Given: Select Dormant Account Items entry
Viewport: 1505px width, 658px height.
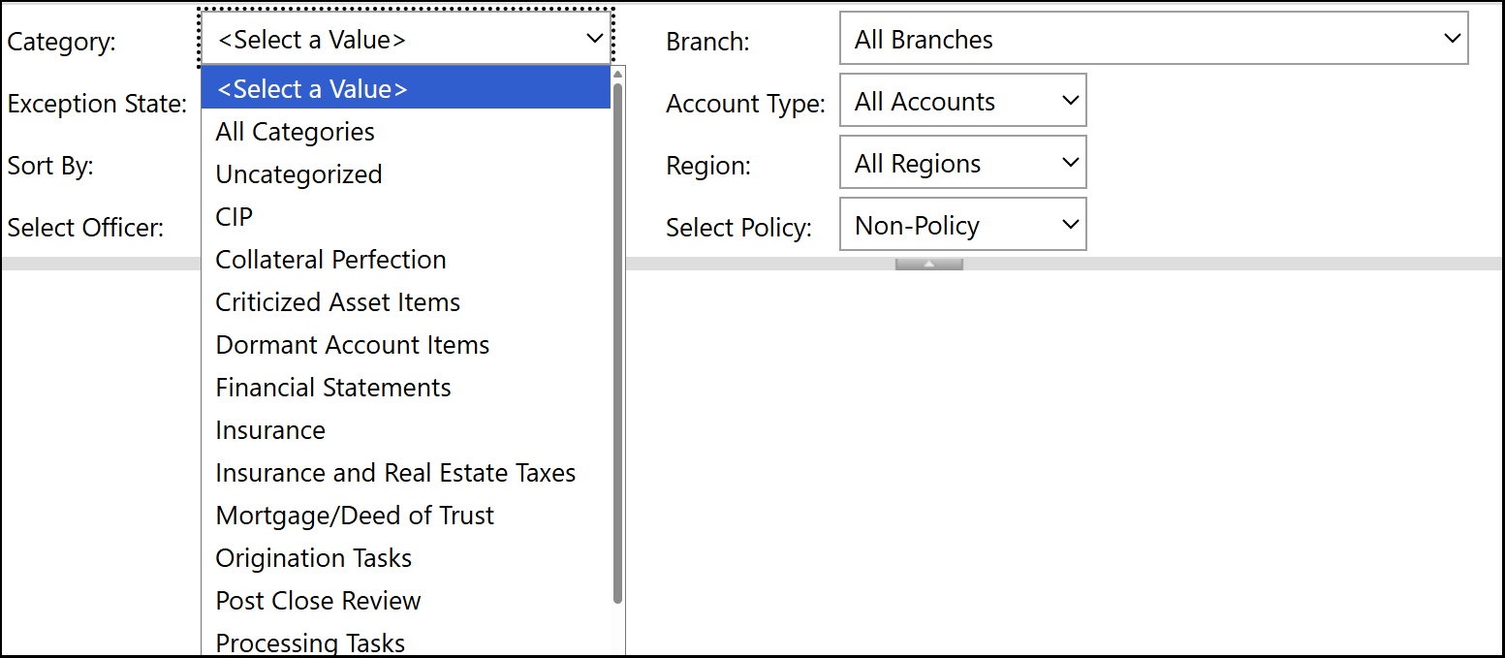Looking at the screenshot, I should click(352, 345).
